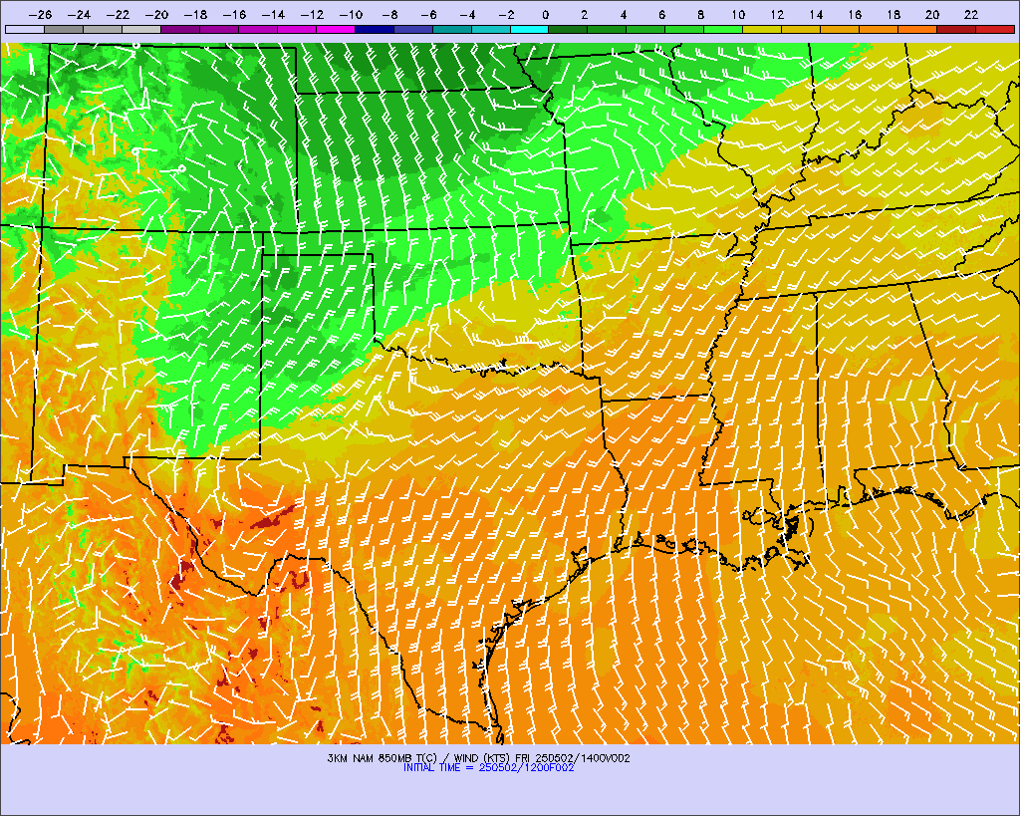
Task: Click the "4" scale label
Action: click(624, 14)
